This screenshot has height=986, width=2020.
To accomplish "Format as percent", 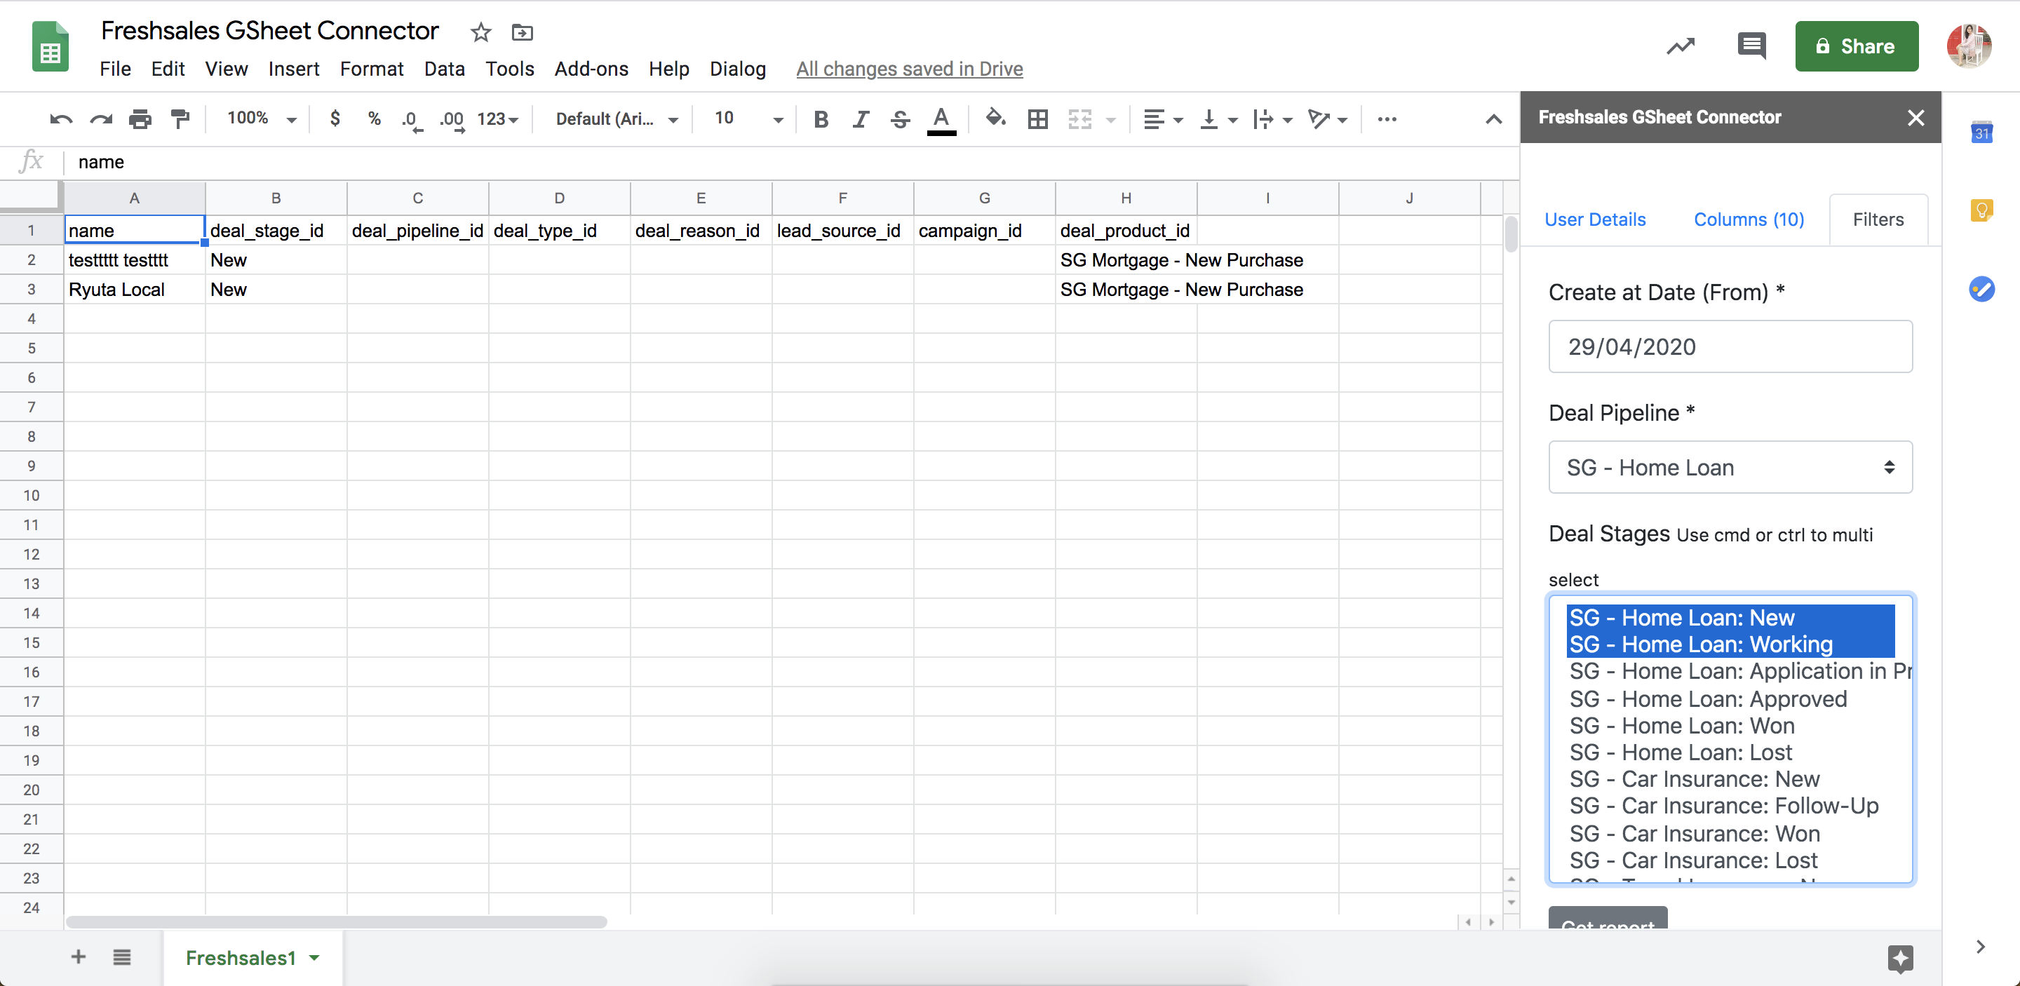I will (x=374, y=119).
